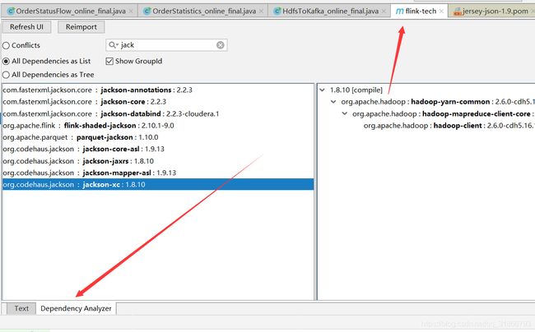Switch to OrderStatistics_online_final.java tab
Viewport: 535px width, 332px height.
click(203, 12)
